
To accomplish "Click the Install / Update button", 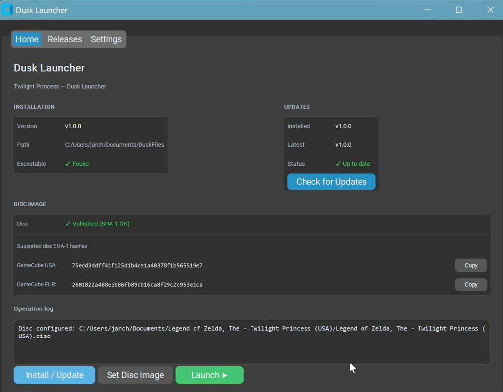I will point(55,375).
